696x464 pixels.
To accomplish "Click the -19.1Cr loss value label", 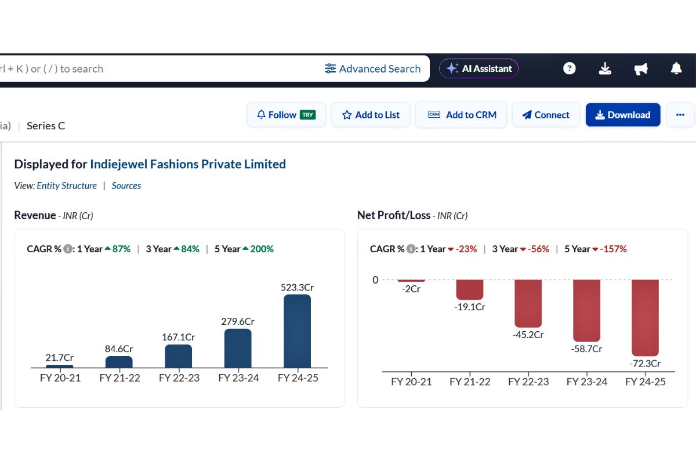I will (x=470, y=307).
